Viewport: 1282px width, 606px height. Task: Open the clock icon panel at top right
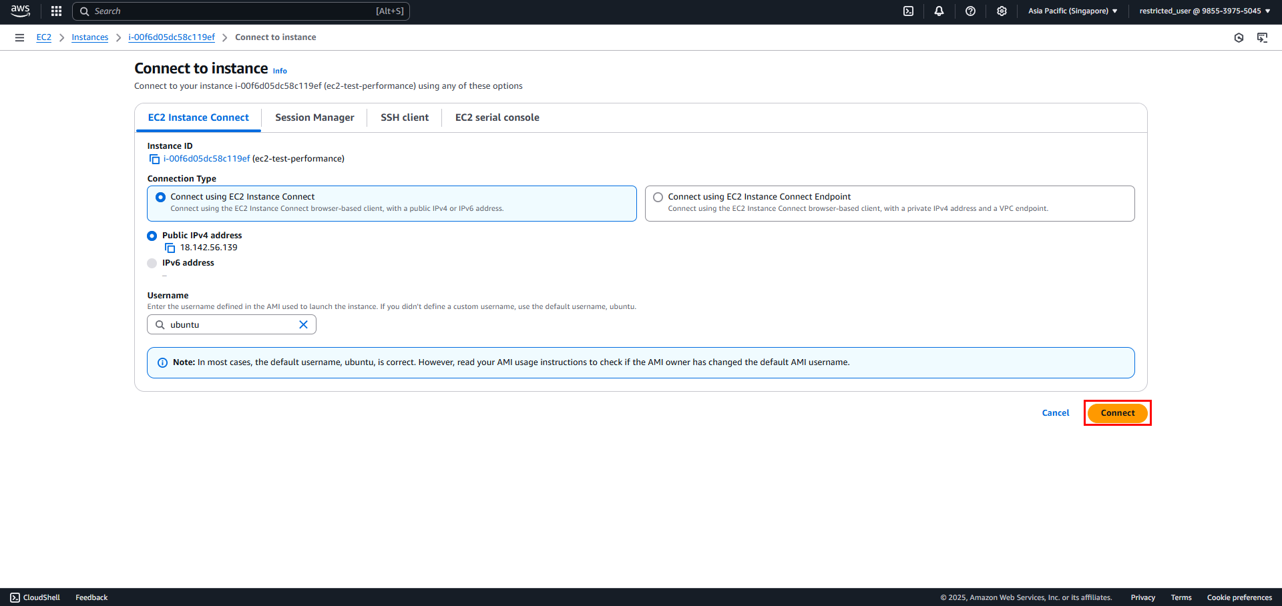(1239, 37)
